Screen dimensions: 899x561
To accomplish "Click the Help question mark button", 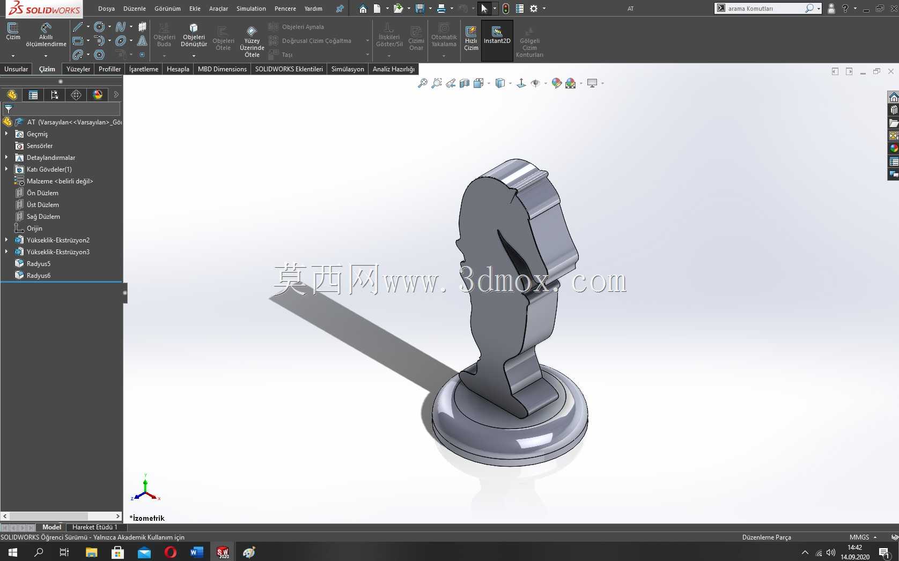I will point(845,9).
